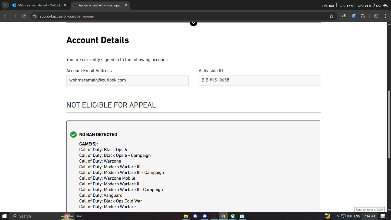
Task: Click the signed-in account description text
Action: (x=117, y=60)
